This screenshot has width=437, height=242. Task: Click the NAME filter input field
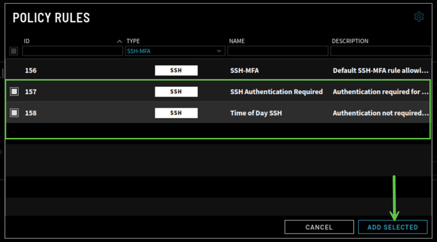tap(278, 51)
